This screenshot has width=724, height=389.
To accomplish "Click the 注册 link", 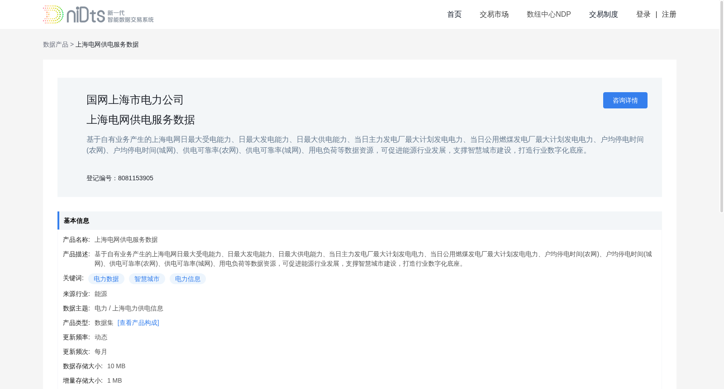I will coord(669,14).
